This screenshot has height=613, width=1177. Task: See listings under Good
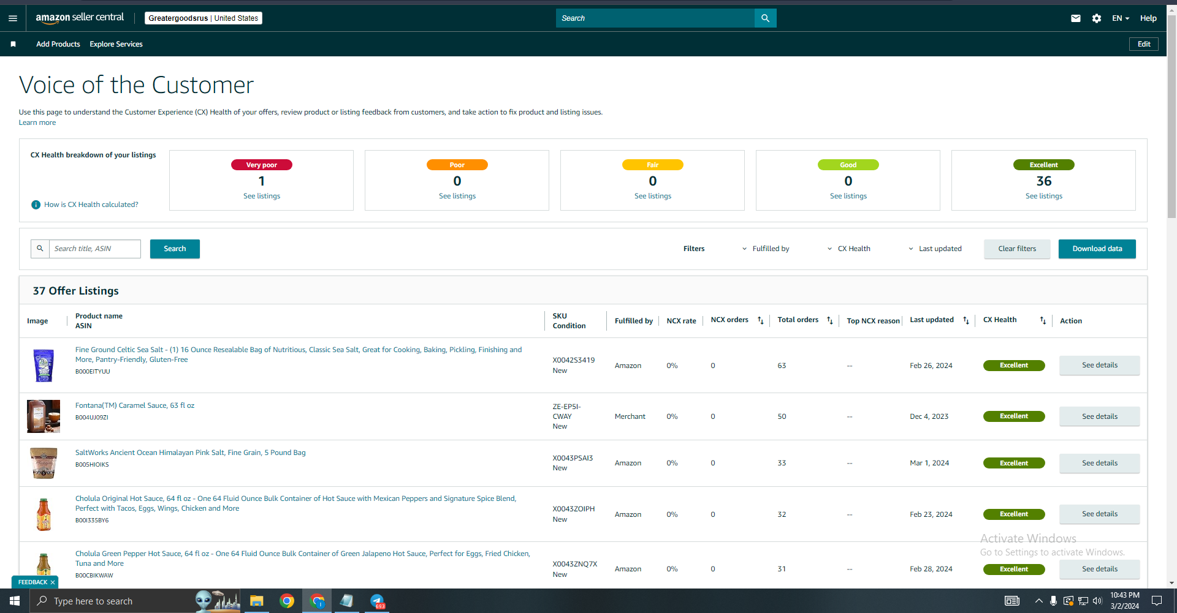[848, 196]
